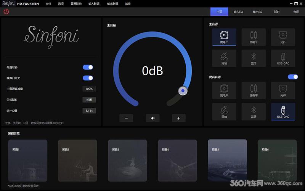Image resolution: width=305 pixels, height=191 pixels.
Task: Choose 低电平 source under 混音音源
Action: click(254, 91)
